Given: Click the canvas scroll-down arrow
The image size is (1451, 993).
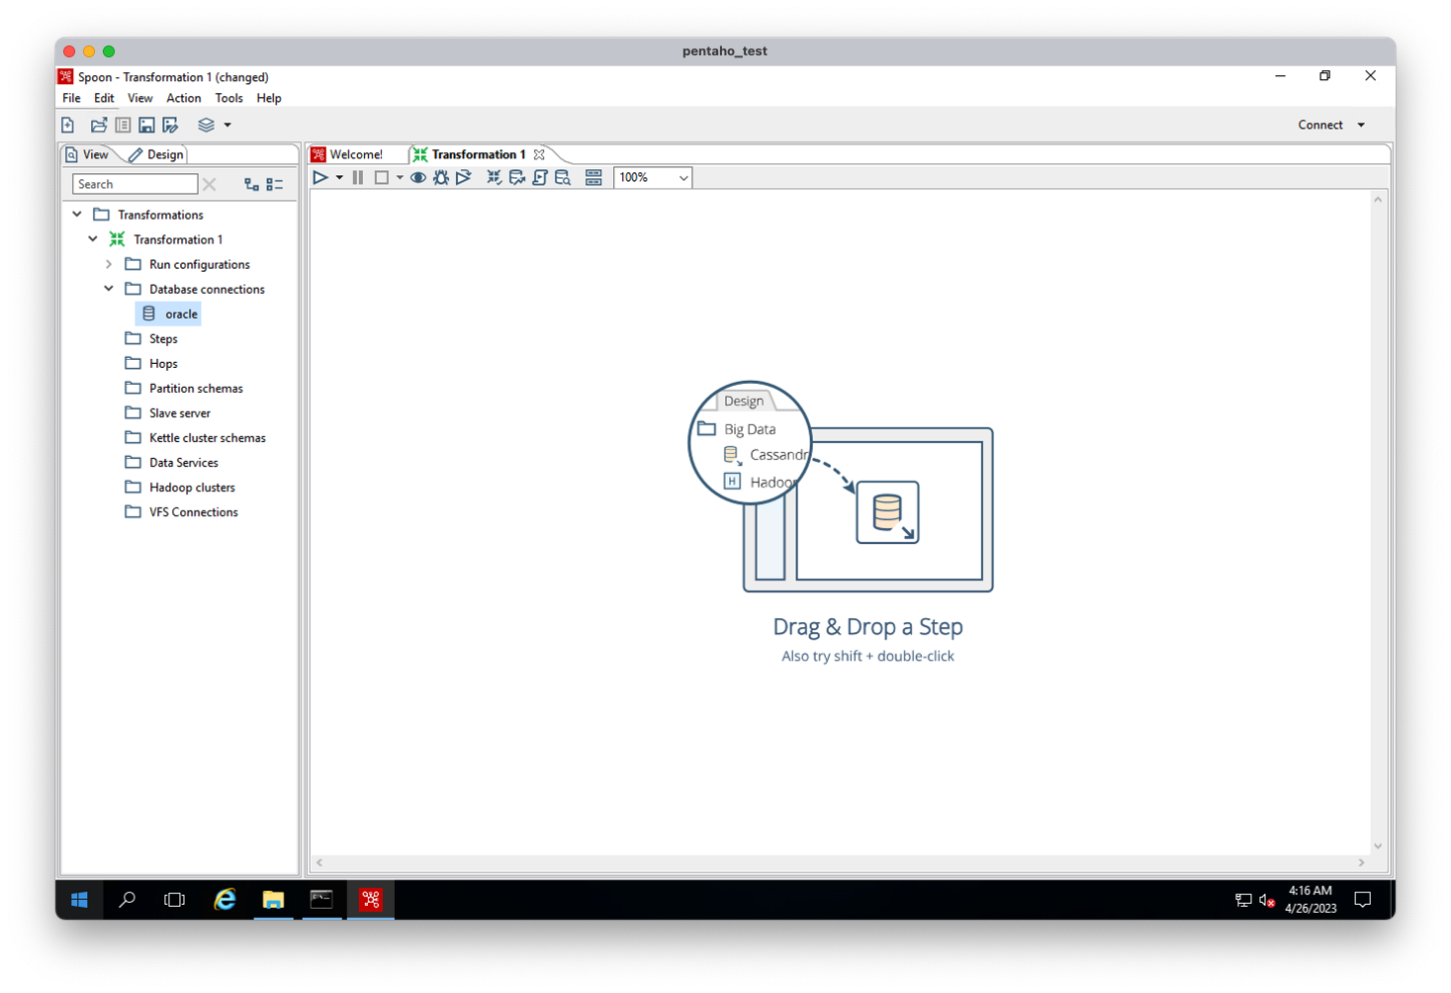Looking at the screenshot, I should point(1378,847).
